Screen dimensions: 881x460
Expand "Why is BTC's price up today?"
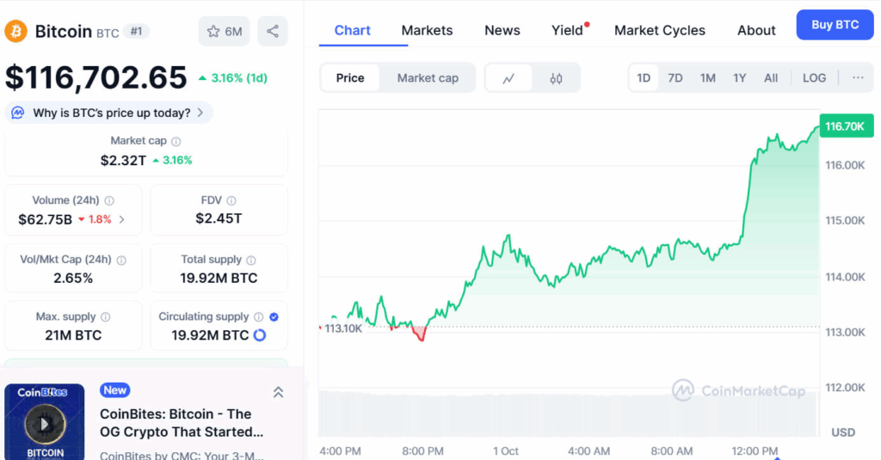(110, 113)
